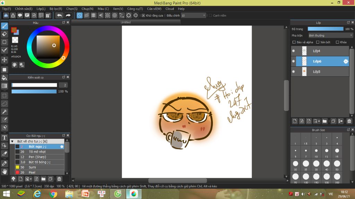Select Pen (Sharp) brush

pyautogui.click(x=40, y=157)
